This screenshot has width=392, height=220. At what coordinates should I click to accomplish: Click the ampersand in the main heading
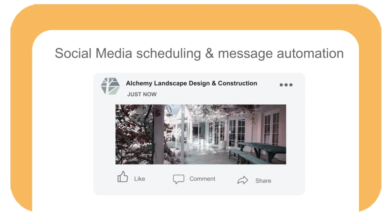click(x=209, y=53)
